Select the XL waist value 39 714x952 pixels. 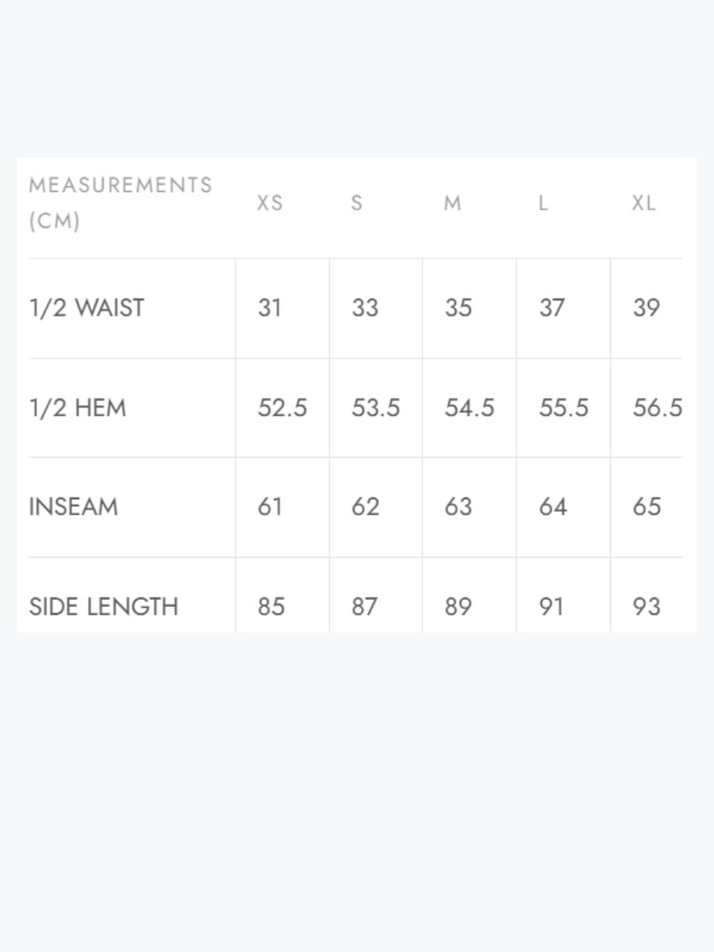(x=647, y=308)
